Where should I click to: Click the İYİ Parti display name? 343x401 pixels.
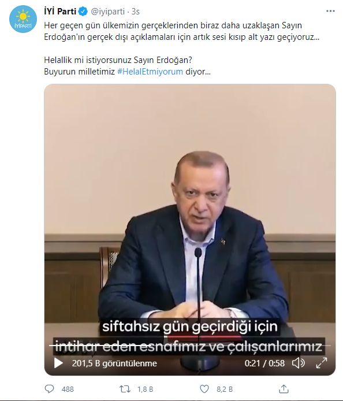(60, 12)
